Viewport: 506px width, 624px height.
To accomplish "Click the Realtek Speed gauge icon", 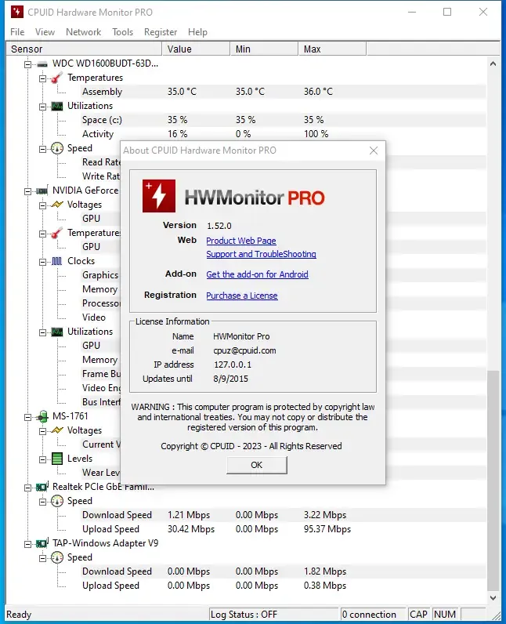I will [x=57, y=501].
